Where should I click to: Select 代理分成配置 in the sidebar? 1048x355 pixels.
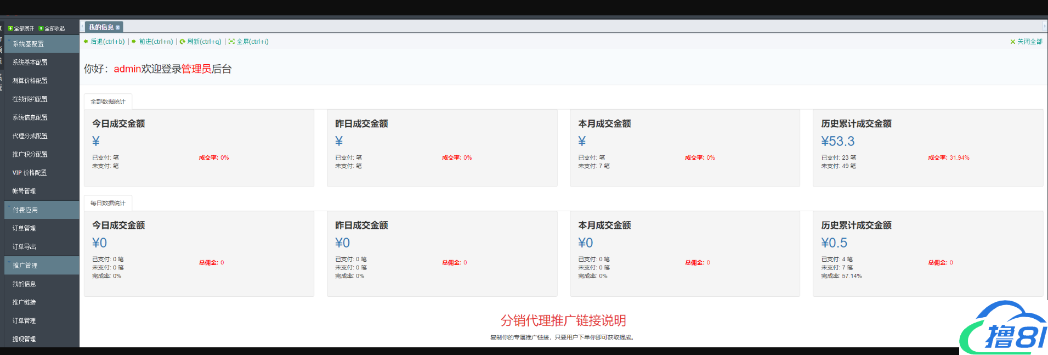30,136
